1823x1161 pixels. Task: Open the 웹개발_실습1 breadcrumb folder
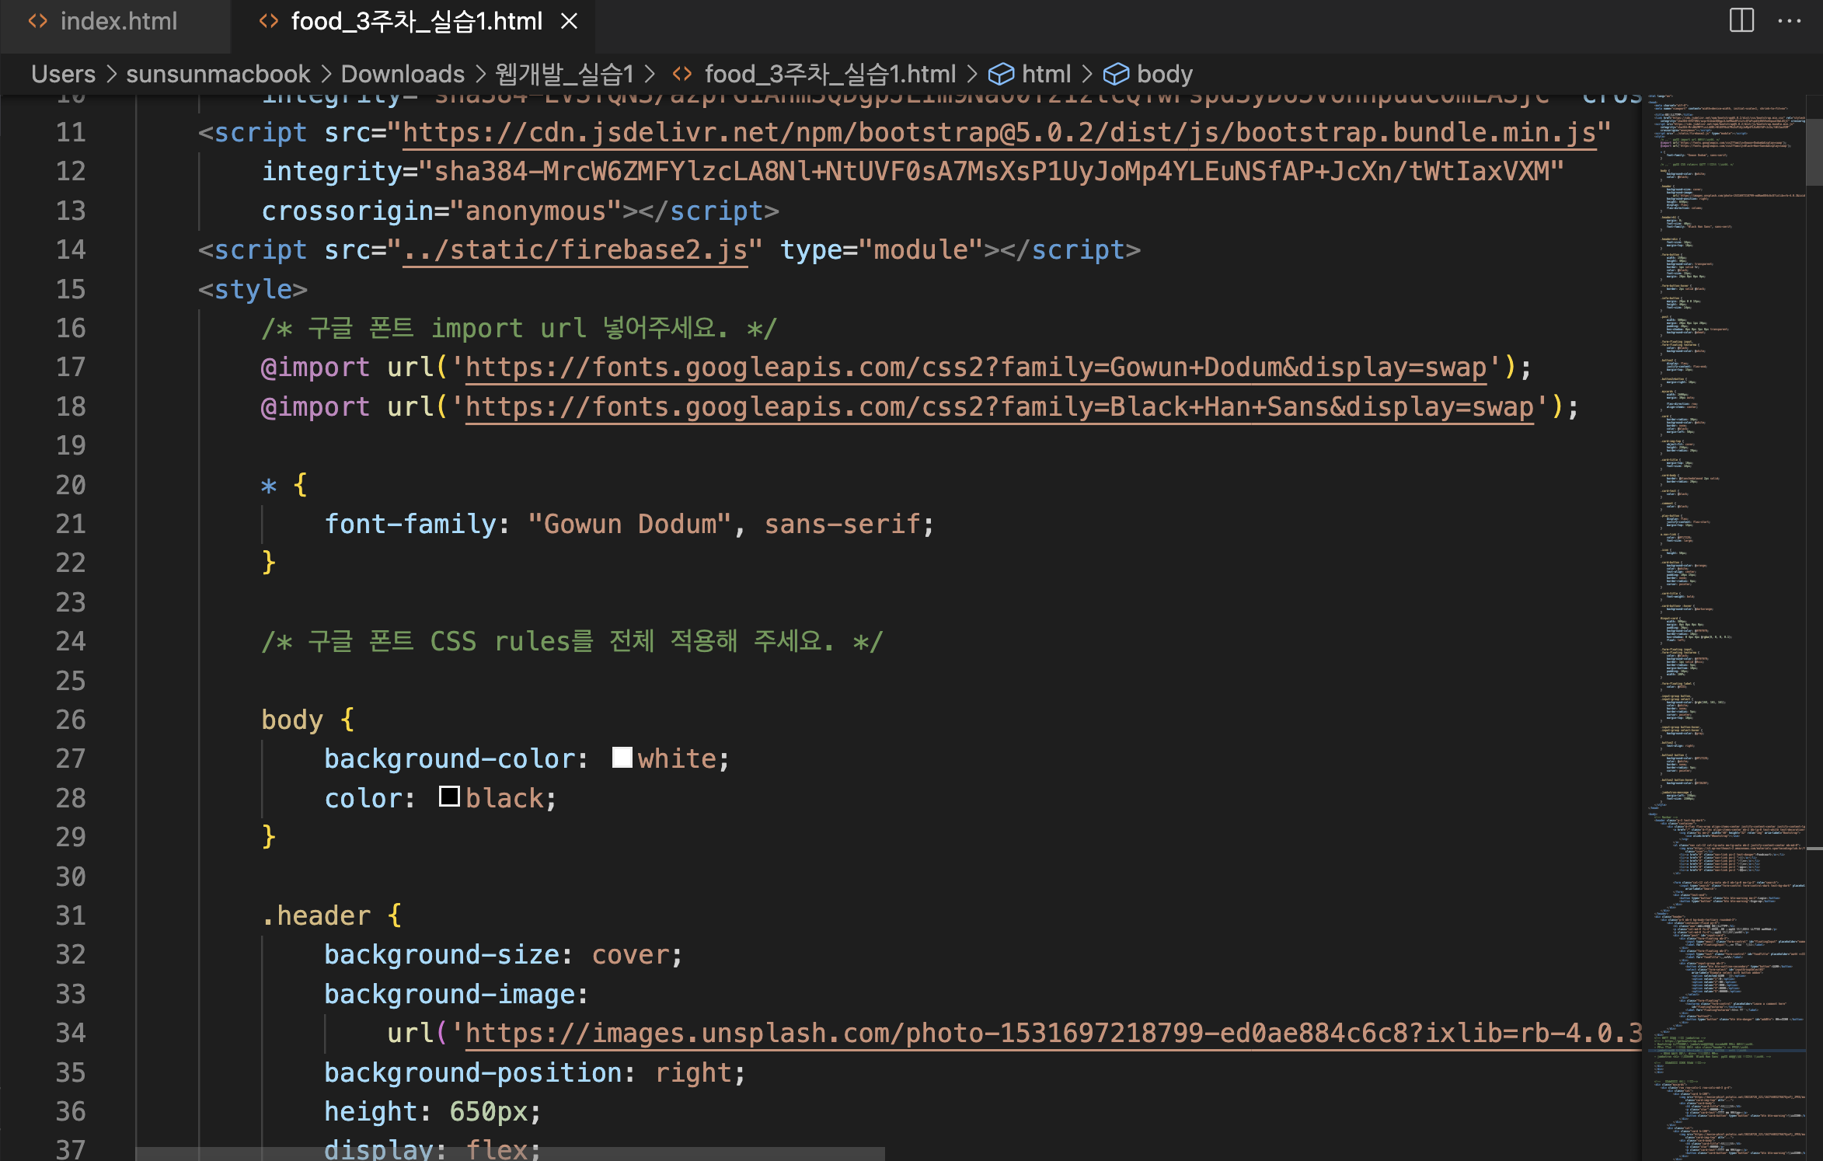(565, 74)
